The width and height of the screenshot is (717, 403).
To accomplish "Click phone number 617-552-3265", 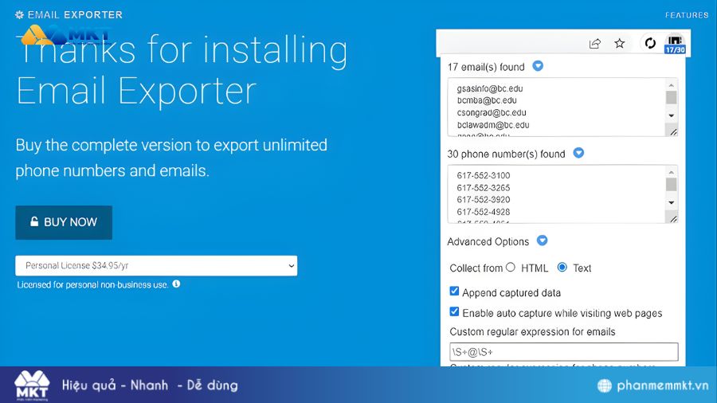I will 484,188.
